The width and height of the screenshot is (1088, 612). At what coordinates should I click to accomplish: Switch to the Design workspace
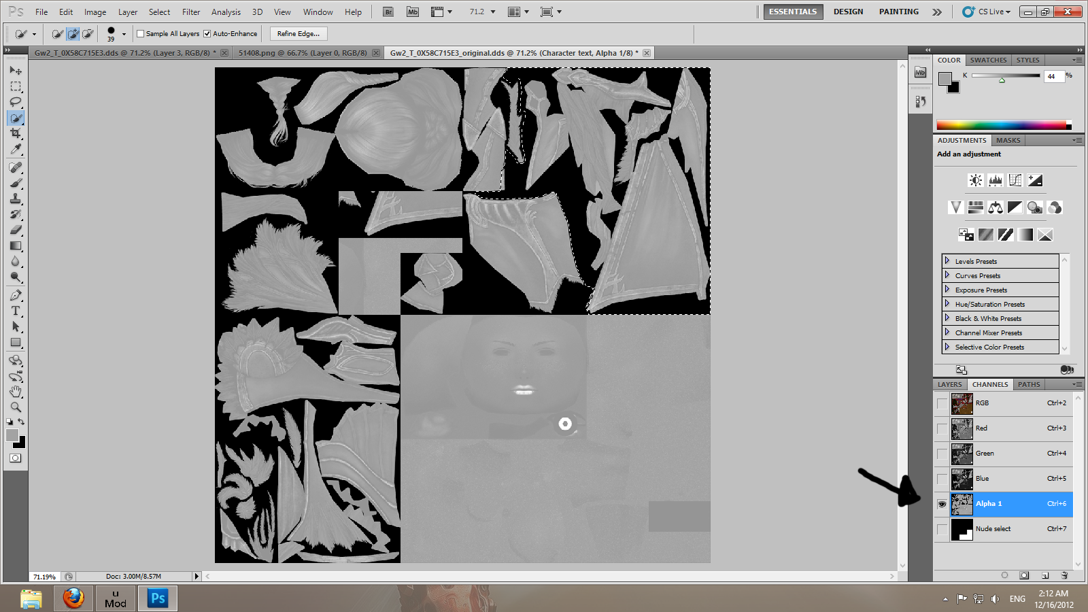click(x=848, y=12)
